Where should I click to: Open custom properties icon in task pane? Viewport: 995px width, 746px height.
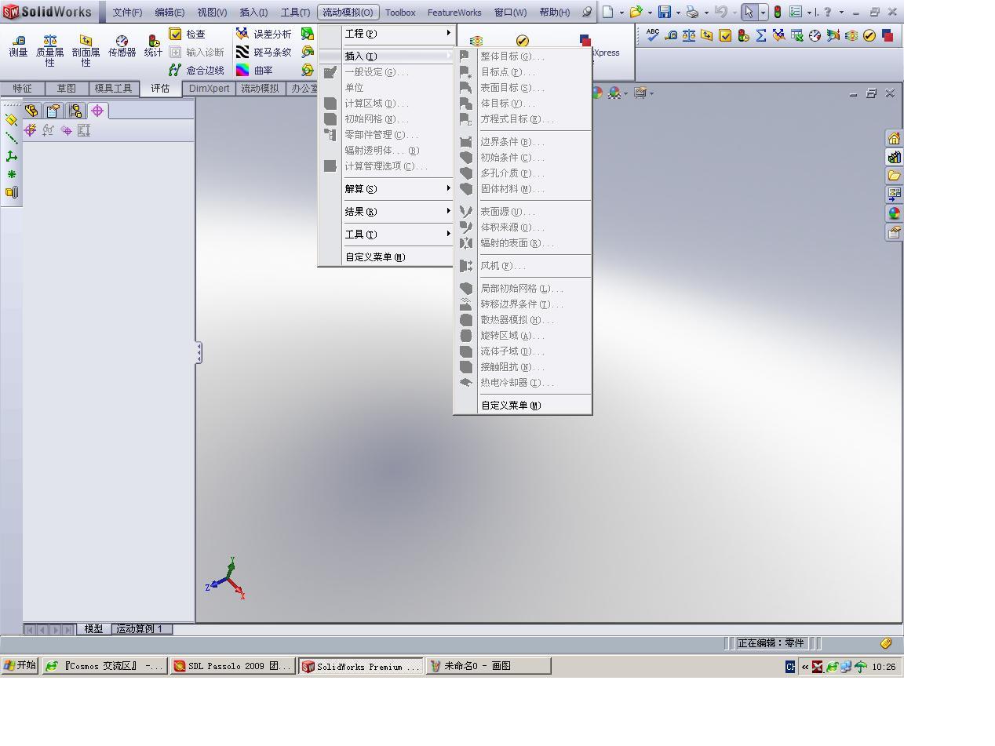(894, 232)
